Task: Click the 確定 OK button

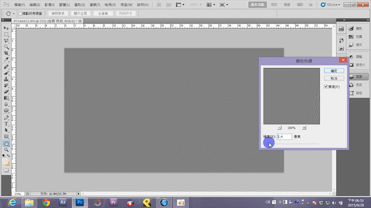Action: tap(334, 71)
